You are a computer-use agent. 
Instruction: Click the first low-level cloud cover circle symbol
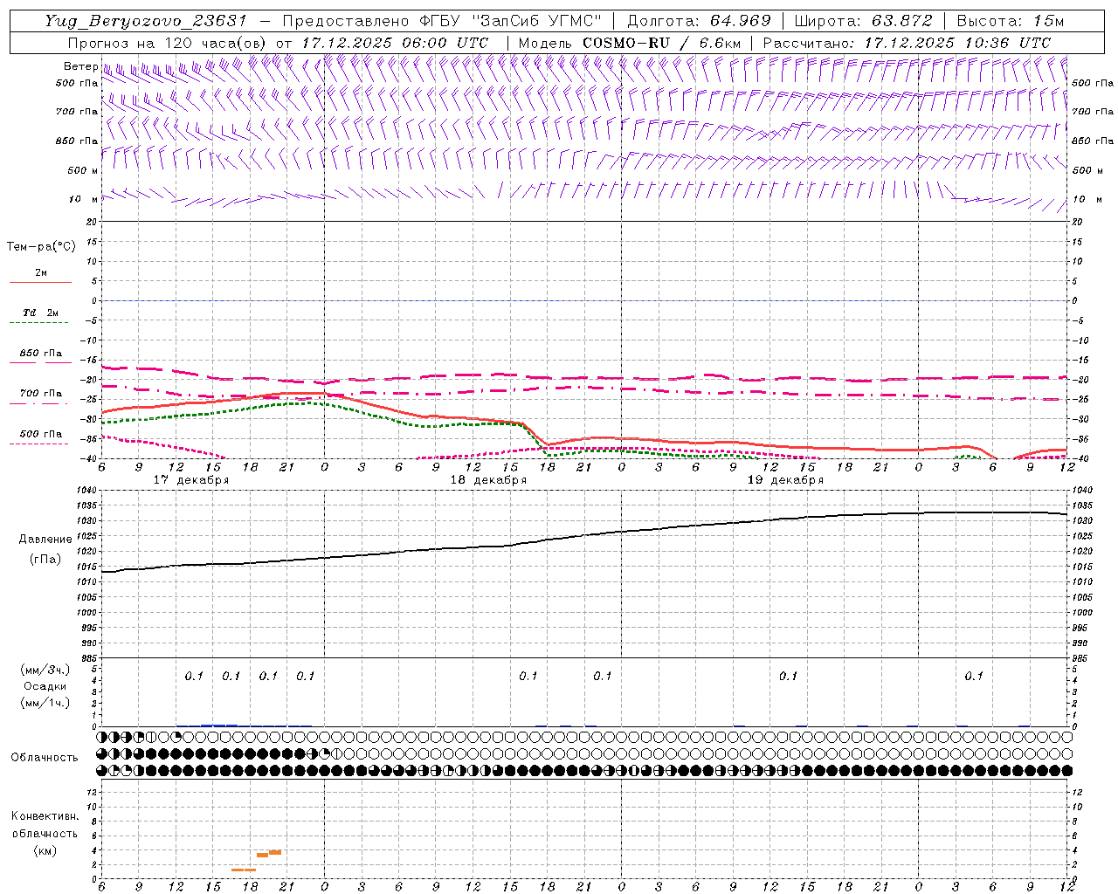pos(102,771)
